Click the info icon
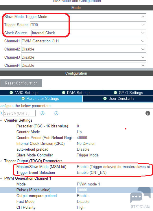 tap(148, 113)
